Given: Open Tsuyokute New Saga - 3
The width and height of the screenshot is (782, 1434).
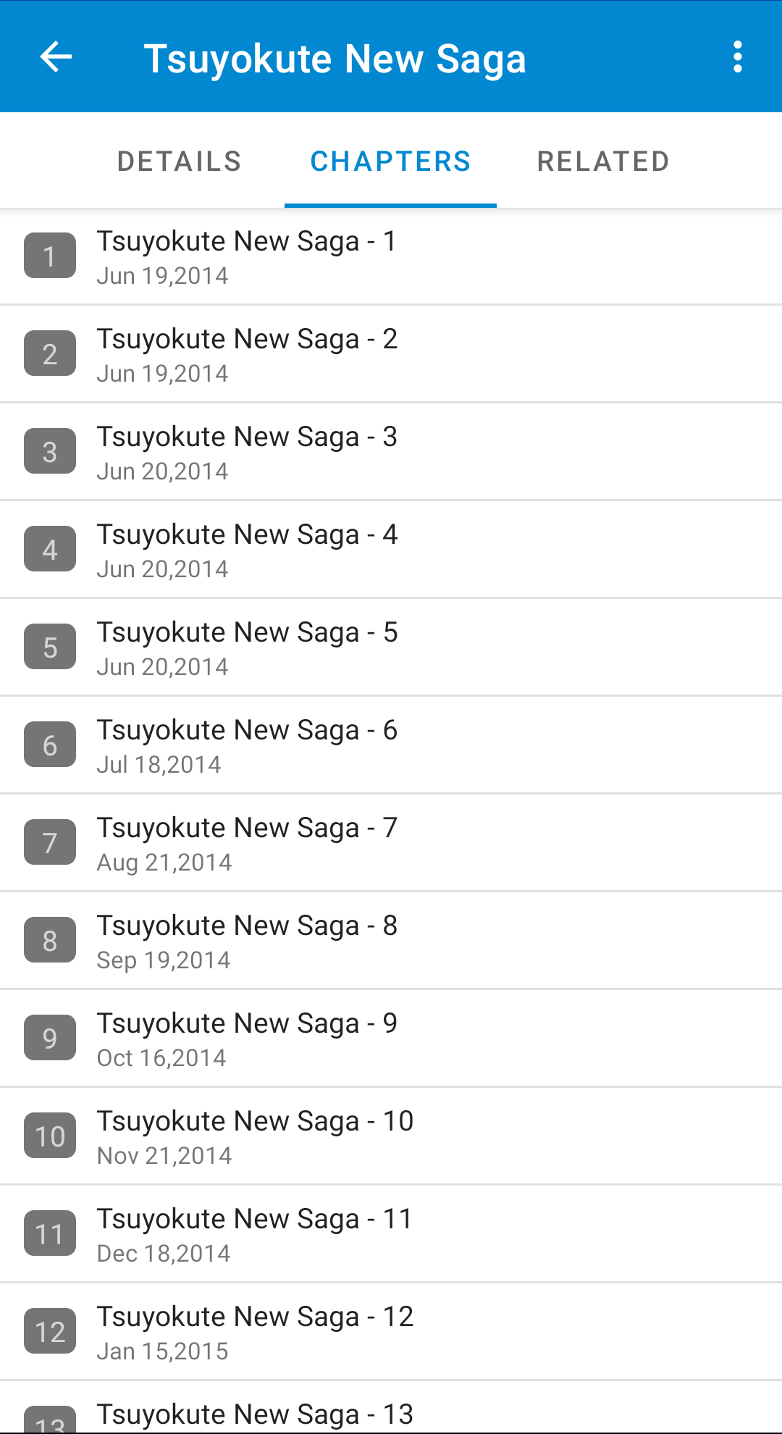Looking at the screenshot, I should point(391,452).
